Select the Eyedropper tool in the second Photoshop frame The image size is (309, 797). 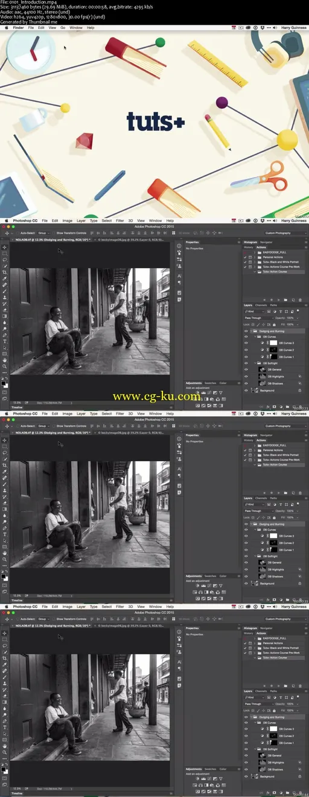tap(5, 471)
